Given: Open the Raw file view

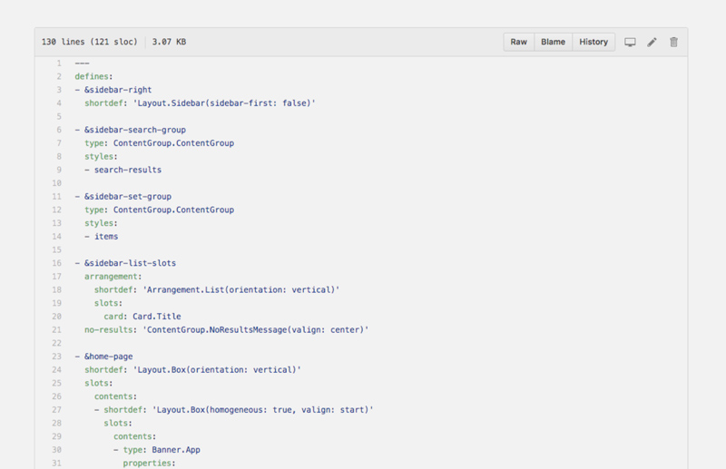Looking at the screenshot, I should [518, 42].
